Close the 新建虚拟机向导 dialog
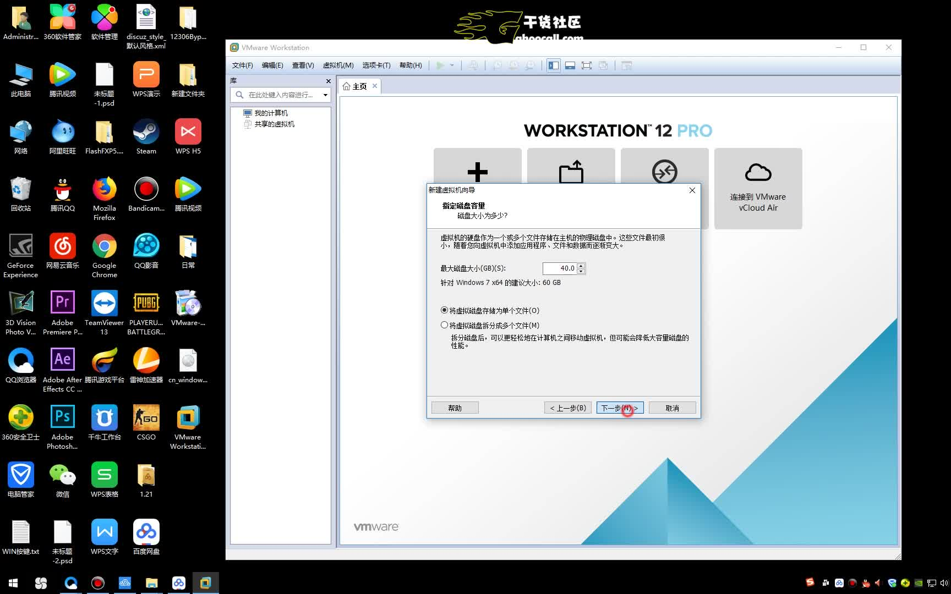 click(x=692, y=190)
